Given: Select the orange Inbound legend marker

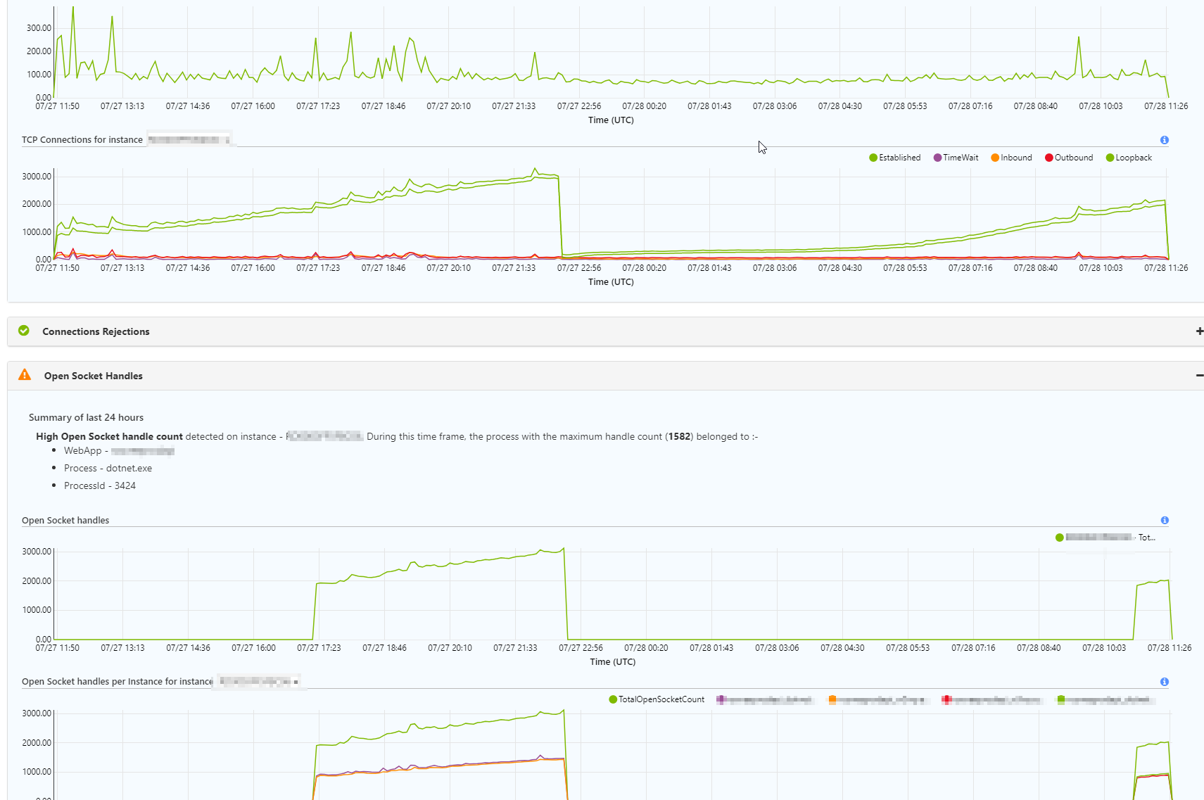Looking at the screenshot, I should pyautogui.click(x=996, y=157).
